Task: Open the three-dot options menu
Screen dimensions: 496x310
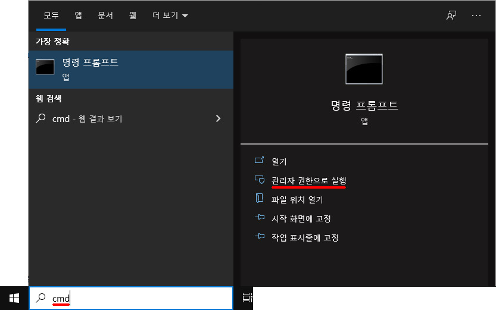Action: 476,15
